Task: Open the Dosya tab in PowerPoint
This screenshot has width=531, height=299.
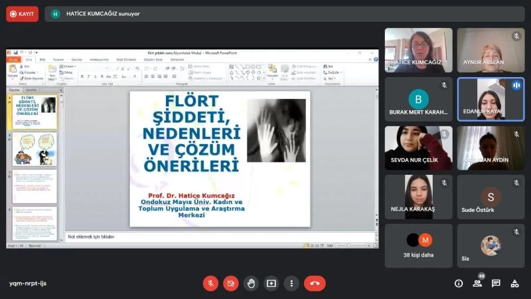Action: [14, 59]
